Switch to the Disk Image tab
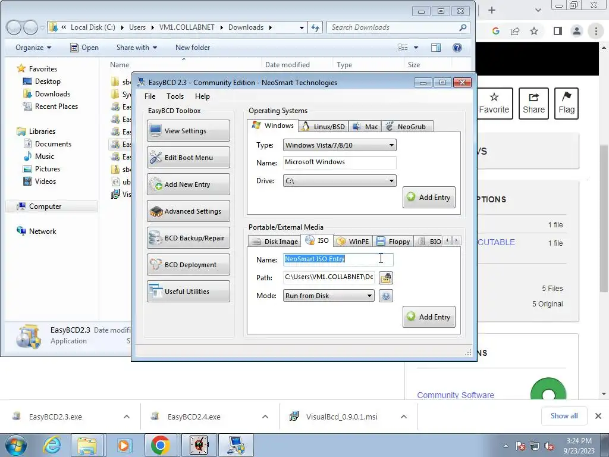 pyautogui.click(x=275, y=242)
